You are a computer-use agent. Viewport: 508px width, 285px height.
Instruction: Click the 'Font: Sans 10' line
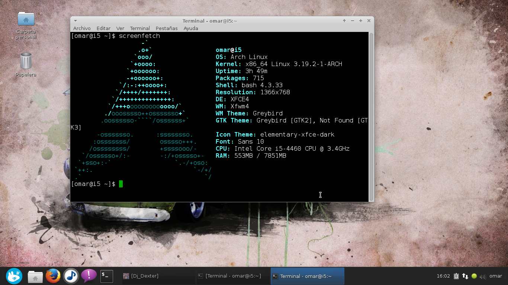pyautogui.click(x=240, y=142)
